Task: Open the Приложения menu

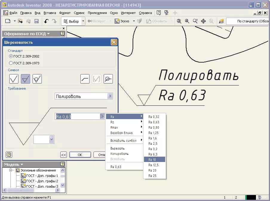Action: pyautogui.click(x=97, y=13)
